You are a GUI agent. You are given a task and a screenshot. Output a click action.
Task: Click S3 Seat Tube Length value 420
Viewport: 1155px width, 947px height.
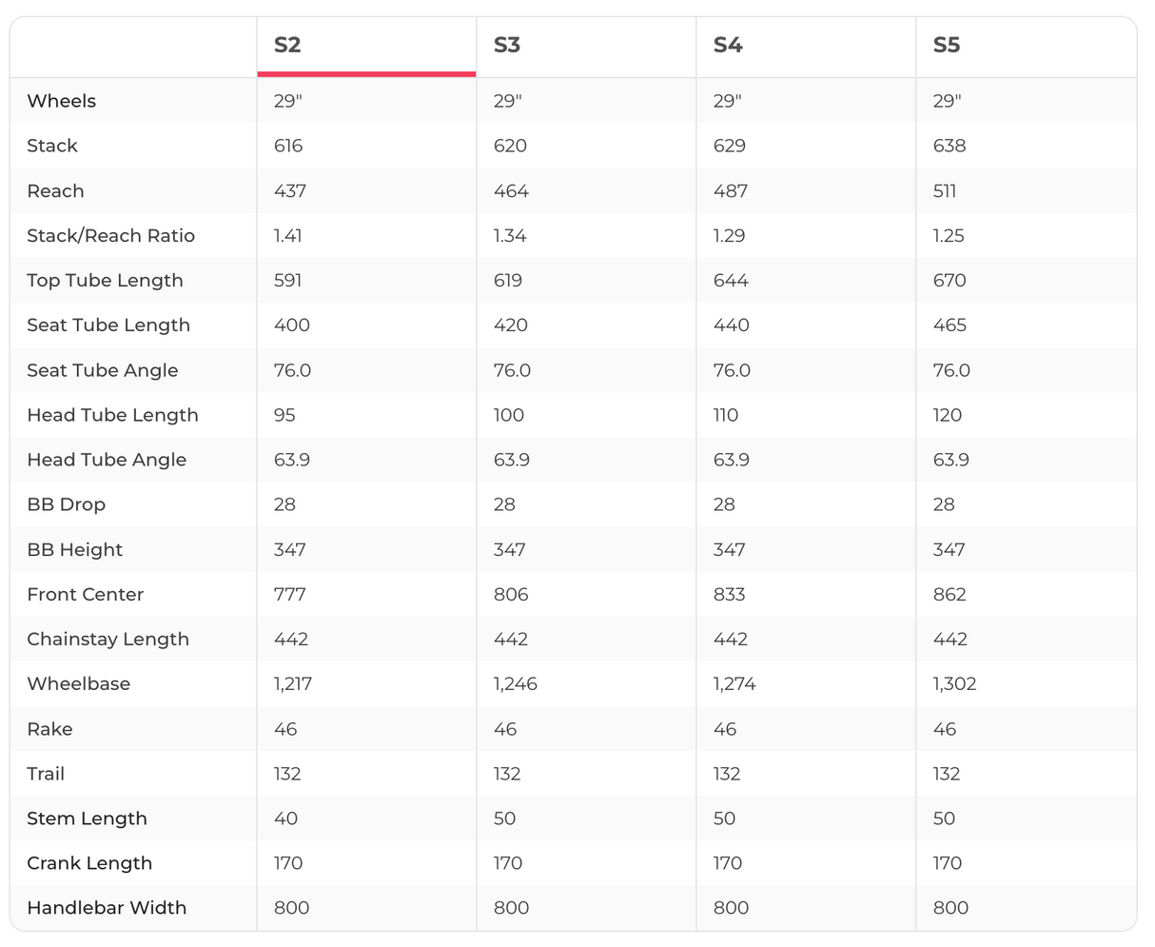pos(511,326)
